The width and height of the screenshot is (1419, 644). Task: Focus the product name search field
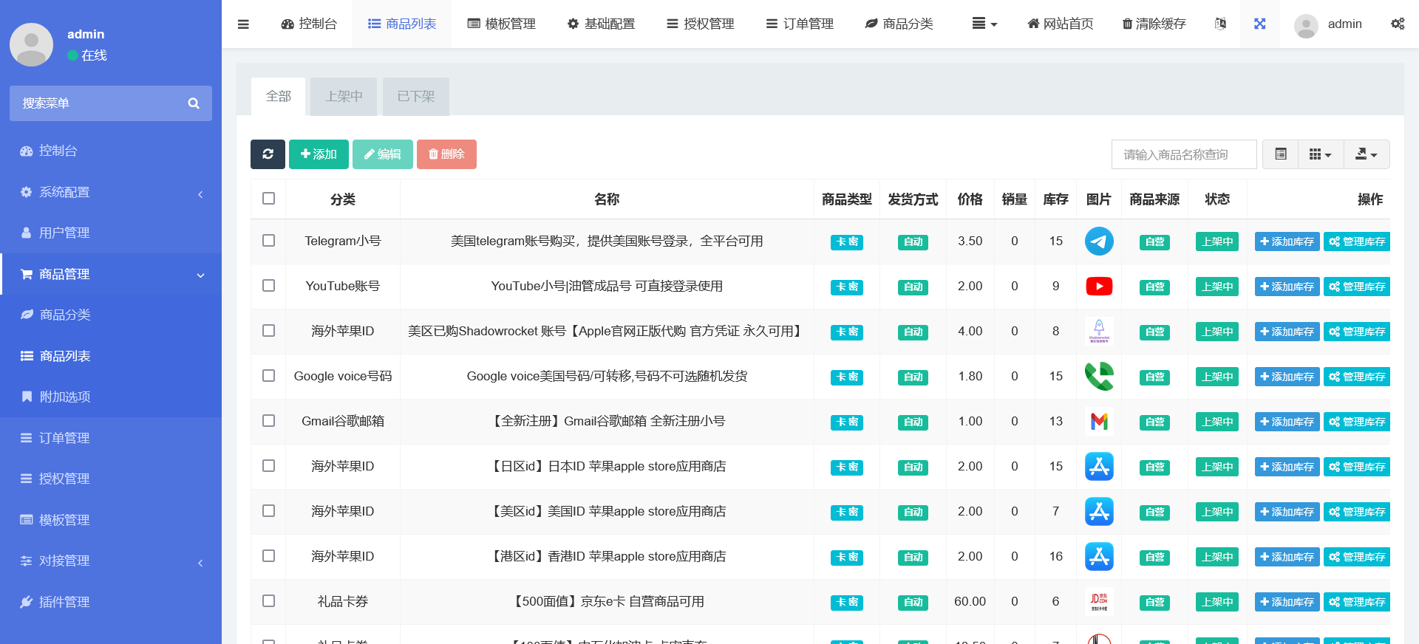(x=1183, y=154)
